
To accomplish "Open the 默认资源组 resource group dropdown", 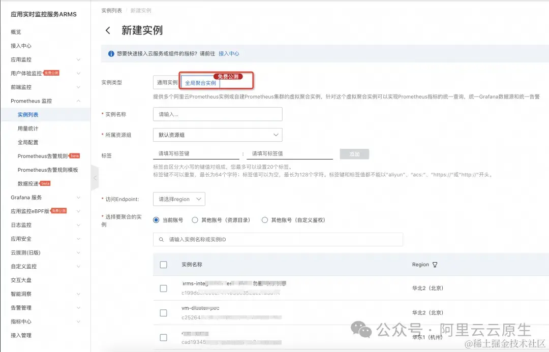I will click(218, 135).
